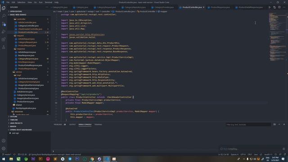288x162 pixels.
Task: Open Google Chrome from the taskbar
Action: click(92, 159)
